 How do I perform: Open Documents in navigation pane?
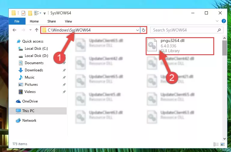tap(31, 63)
